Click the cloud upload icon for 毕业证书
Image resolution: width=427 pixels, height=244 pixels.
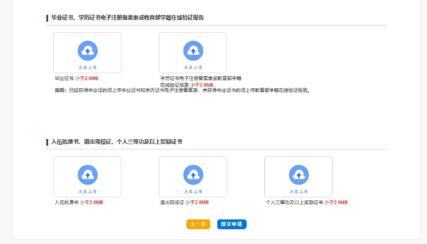click(x=87, y=51)
